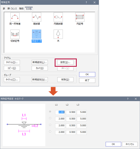Select the 木 tree symbol icon
The height and width of the screenshot is (149, 140).
[x=58, y=34]
